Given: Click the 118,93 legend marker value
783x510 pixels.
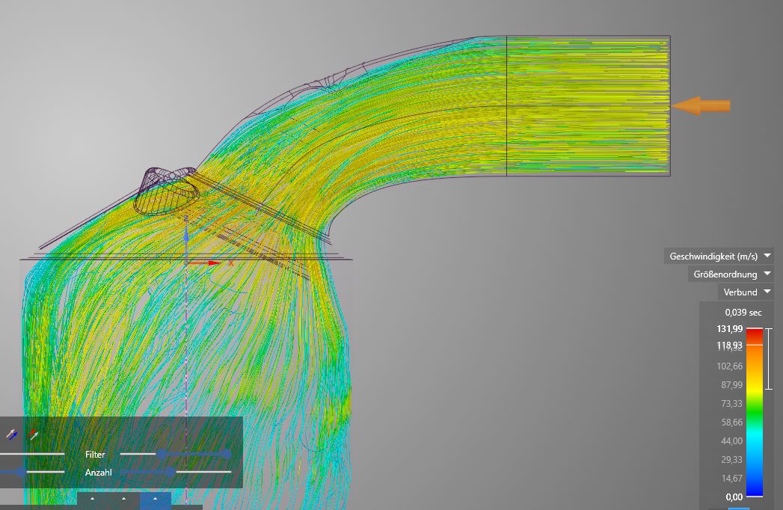Looking at the screenshot, I should (x=730, y=345).
